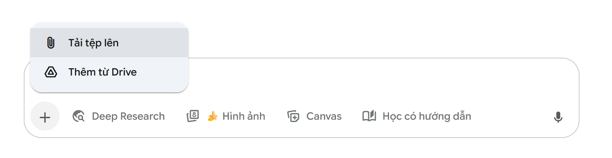Click the open book guided learning icon

(x=369, y=116)
